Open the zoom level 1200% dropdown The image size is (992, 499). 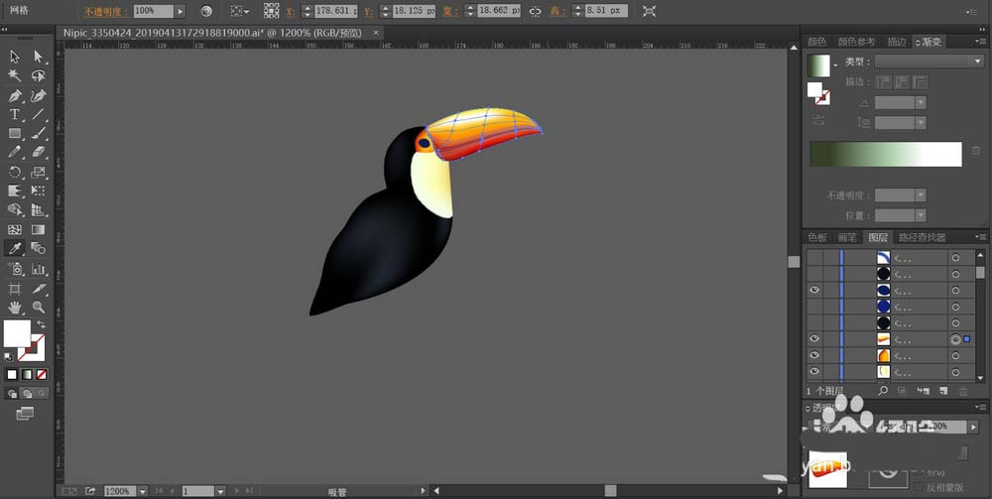click(x=142, y=491)
